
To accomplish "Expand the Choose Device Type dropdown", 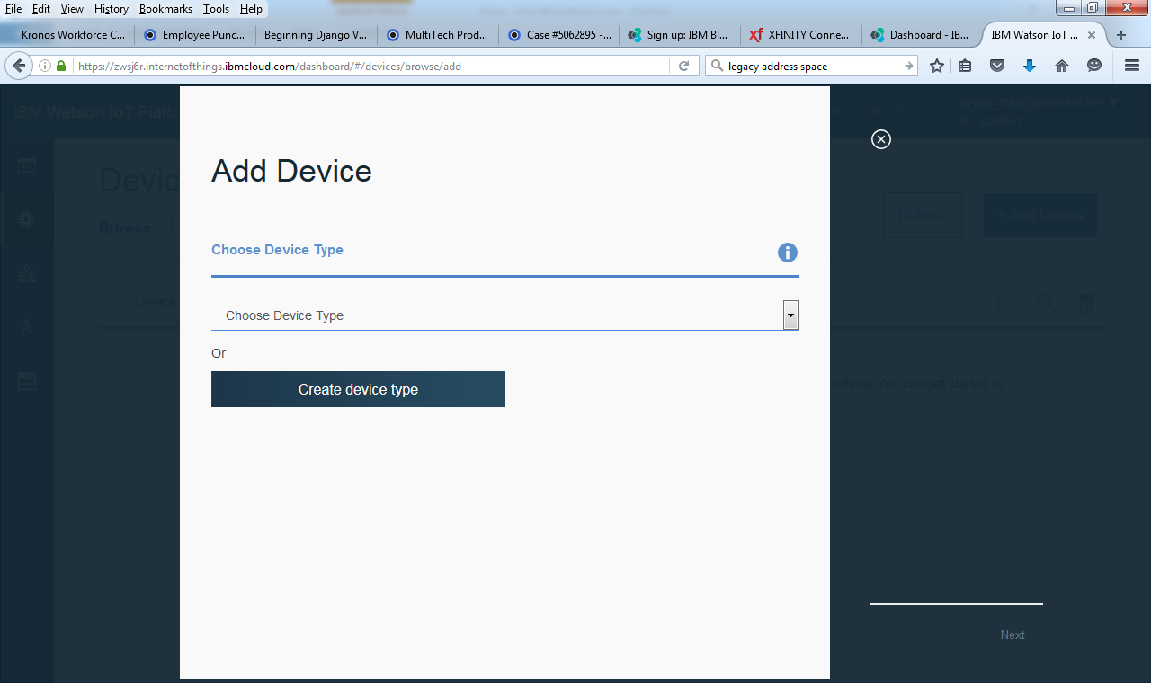I will coord(790,315).
